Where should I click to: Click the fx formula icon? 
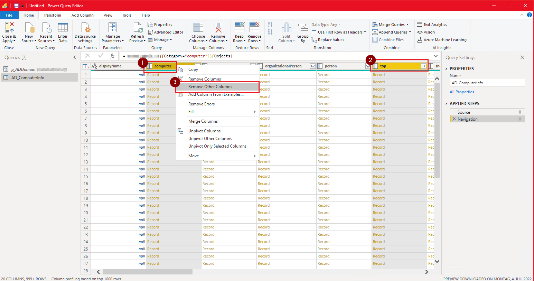pos(112,56)
